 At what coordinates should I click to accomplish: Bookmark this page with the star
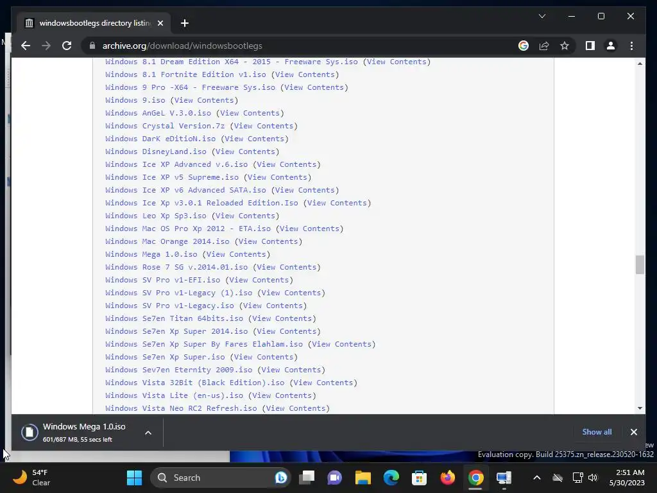[x=565, y=46]
